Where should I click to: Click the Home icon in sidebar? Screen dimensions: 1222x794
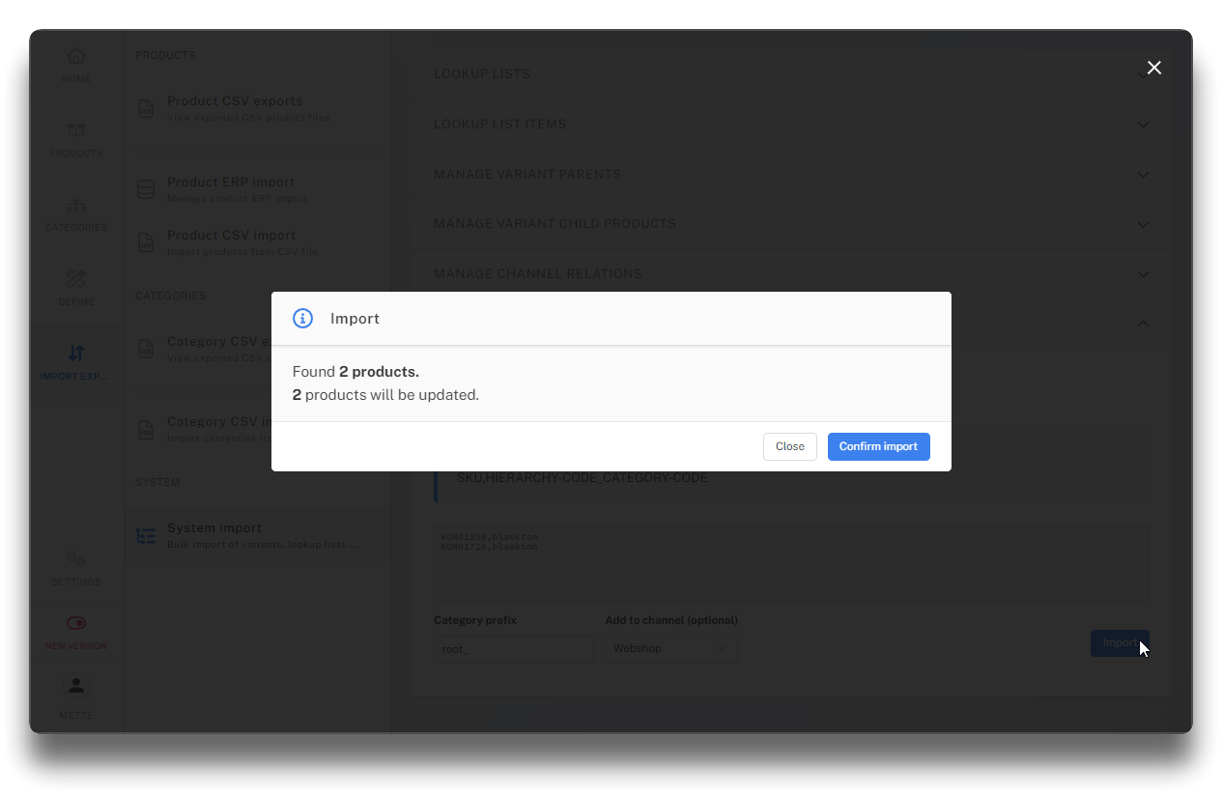76,56
